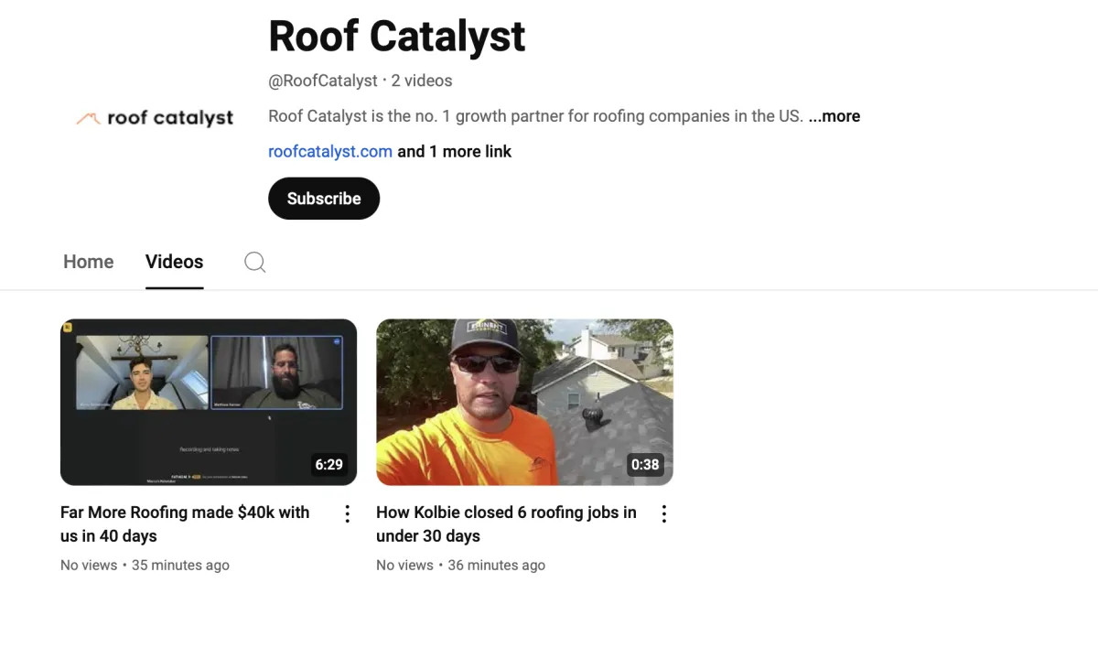Screen dimensions: 1098x658
Task: Open the roofcatalyst.com link
Action: (330, 152)
